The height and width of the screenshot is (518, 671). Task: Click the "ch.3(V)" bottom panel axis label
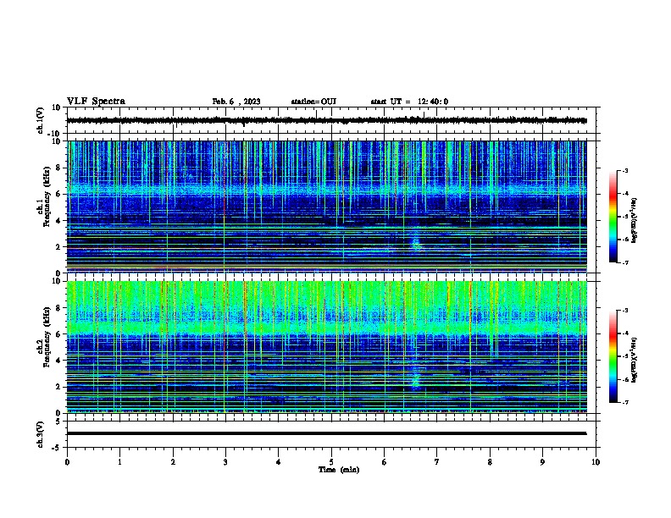pos(40,434)
